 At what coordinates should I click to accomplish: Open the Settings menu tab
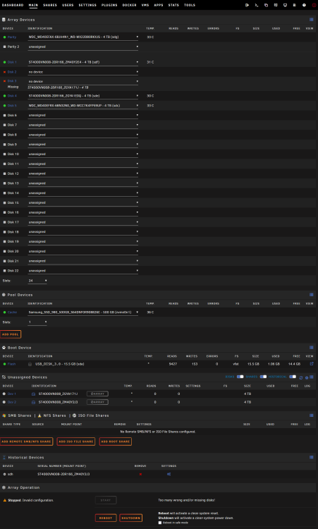pos(87,5)
